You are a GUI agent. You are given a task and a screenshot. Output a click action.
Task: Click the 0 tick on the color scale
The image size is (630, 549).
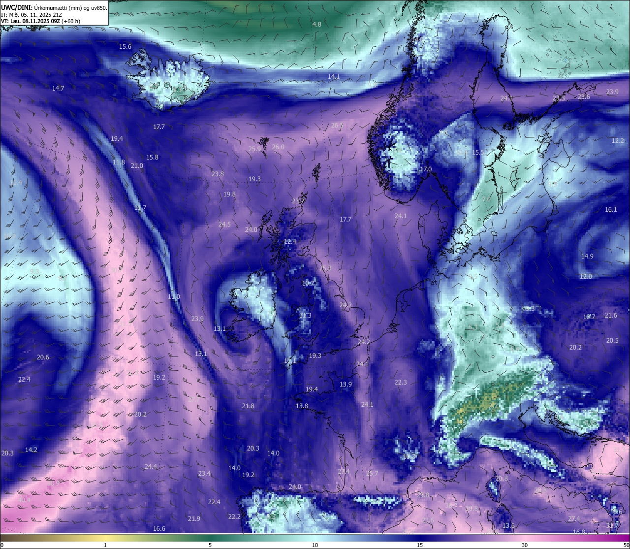[x=2, y=545]
